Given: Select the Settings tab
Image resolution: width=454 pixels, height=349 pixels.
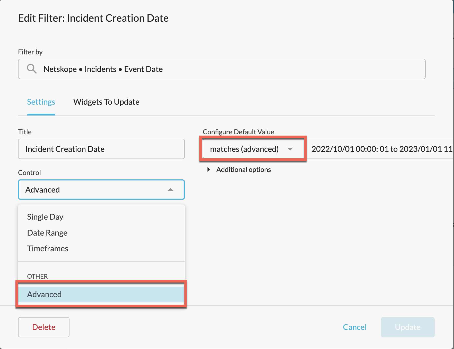Looking at the screenshot, I should [41, 102].
